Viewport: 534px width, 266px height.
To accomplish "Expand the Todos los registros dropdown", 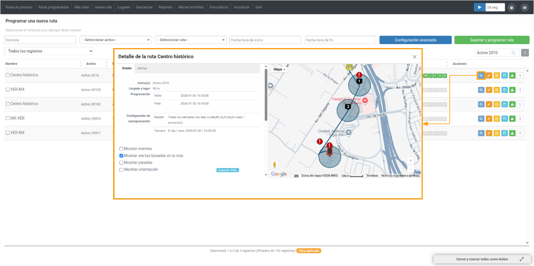I will [49, 51].
